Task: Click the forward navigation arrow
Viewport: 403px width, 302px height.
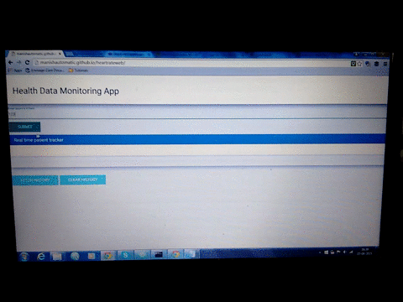Action: click(x=18, y=62)
